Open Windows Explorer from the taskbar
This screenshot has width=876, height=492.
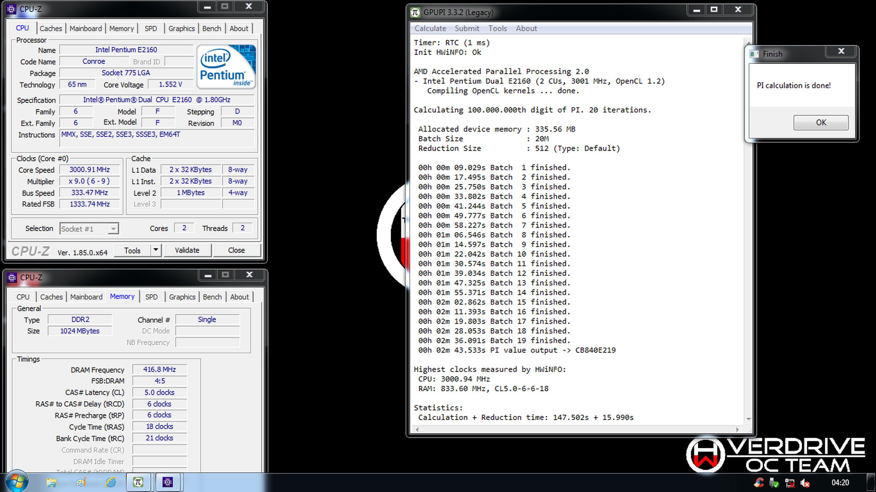[51, 482]
